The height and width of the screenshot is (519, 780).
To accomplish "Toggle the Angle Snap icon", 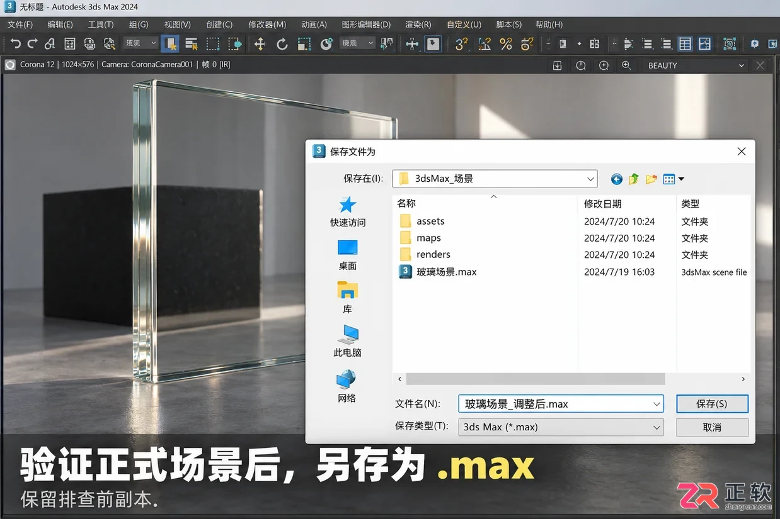I will 484,43.
